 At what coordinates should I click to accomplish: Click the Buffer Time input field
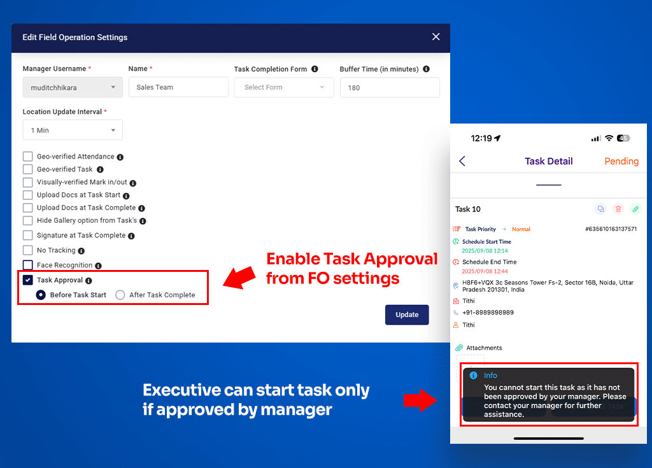pos(390,87)
